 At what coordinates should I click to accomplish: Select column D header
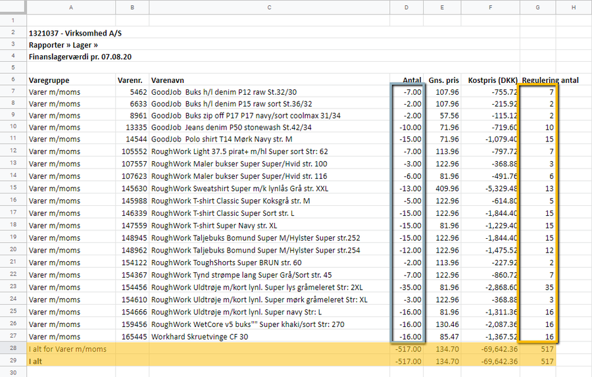click(x=407, y=7)
